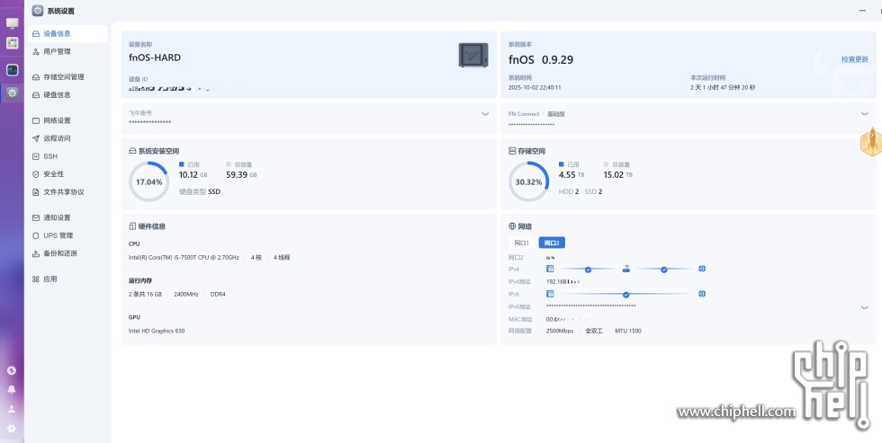Click the globe icon beside 网络 heading
This screenshot has height=443, width=882.
[512, 226]
